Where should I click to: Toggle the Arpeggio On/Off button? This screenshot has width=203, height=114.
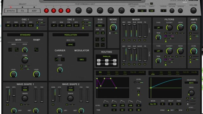pos(132,11)
